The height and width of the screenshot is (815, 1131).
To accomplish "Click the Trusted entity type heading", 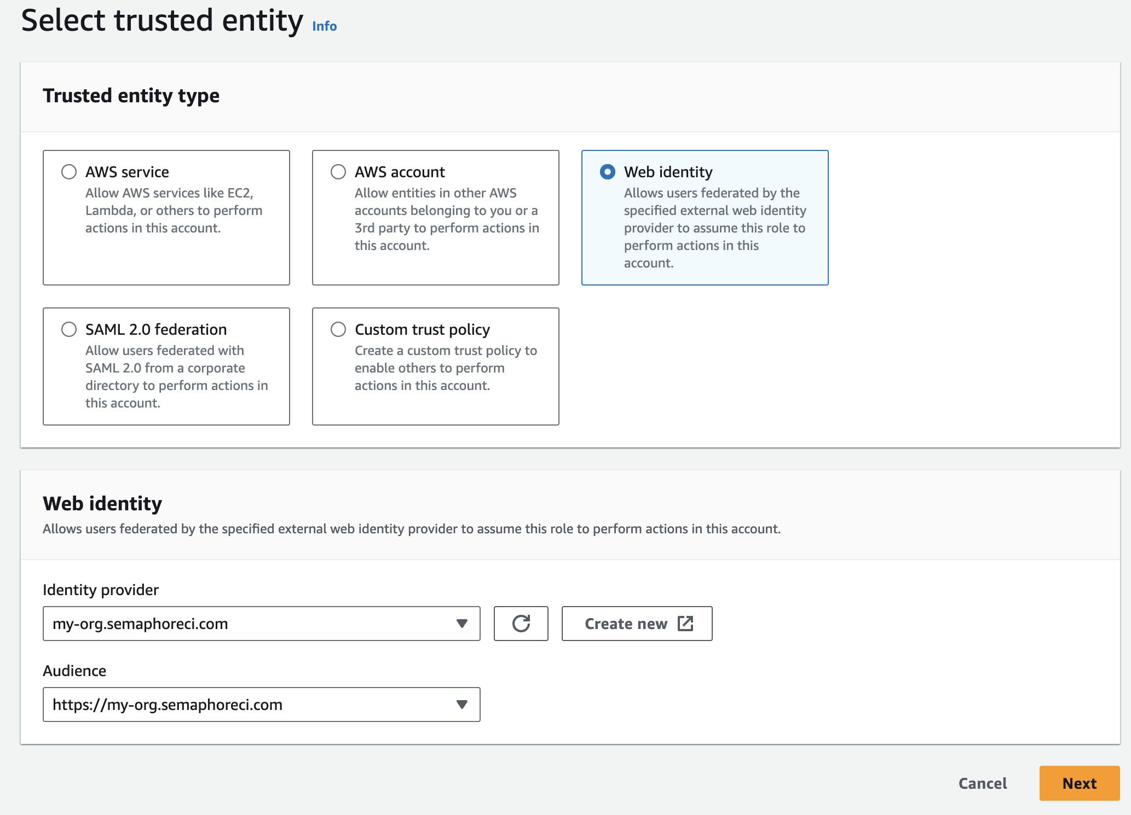I will (131, 96).
